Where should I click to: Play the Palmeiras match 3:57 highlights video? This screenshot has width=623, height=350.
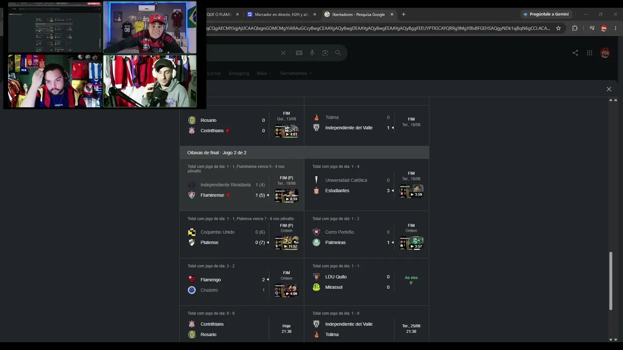point(411,243)
